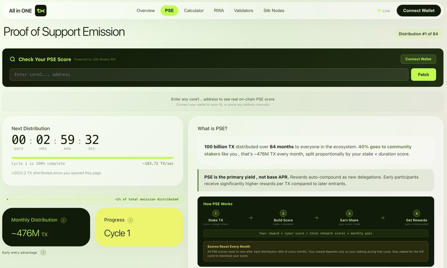Screen dimensions: 447x268
Task: Click the What is PSE? heading
Action: pyautogui.click(x=212, y=129)
